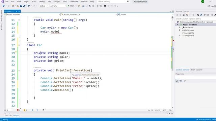The image size is (216, 121).
Task: Open the View menu
Action: click(x=19, y=2)
